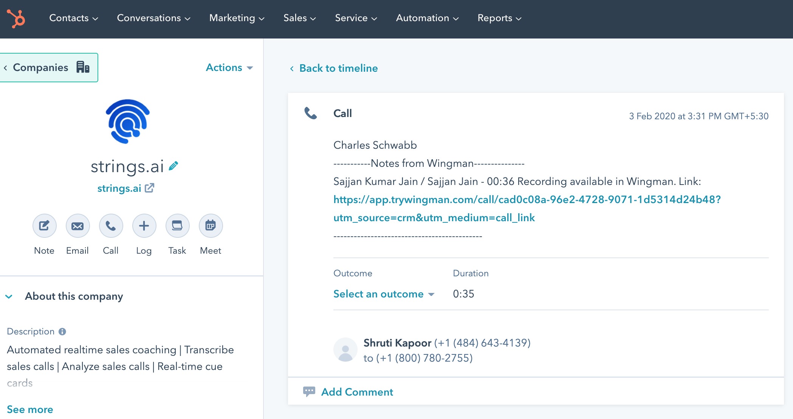Click Add Comment link

[x=357, y=392]
